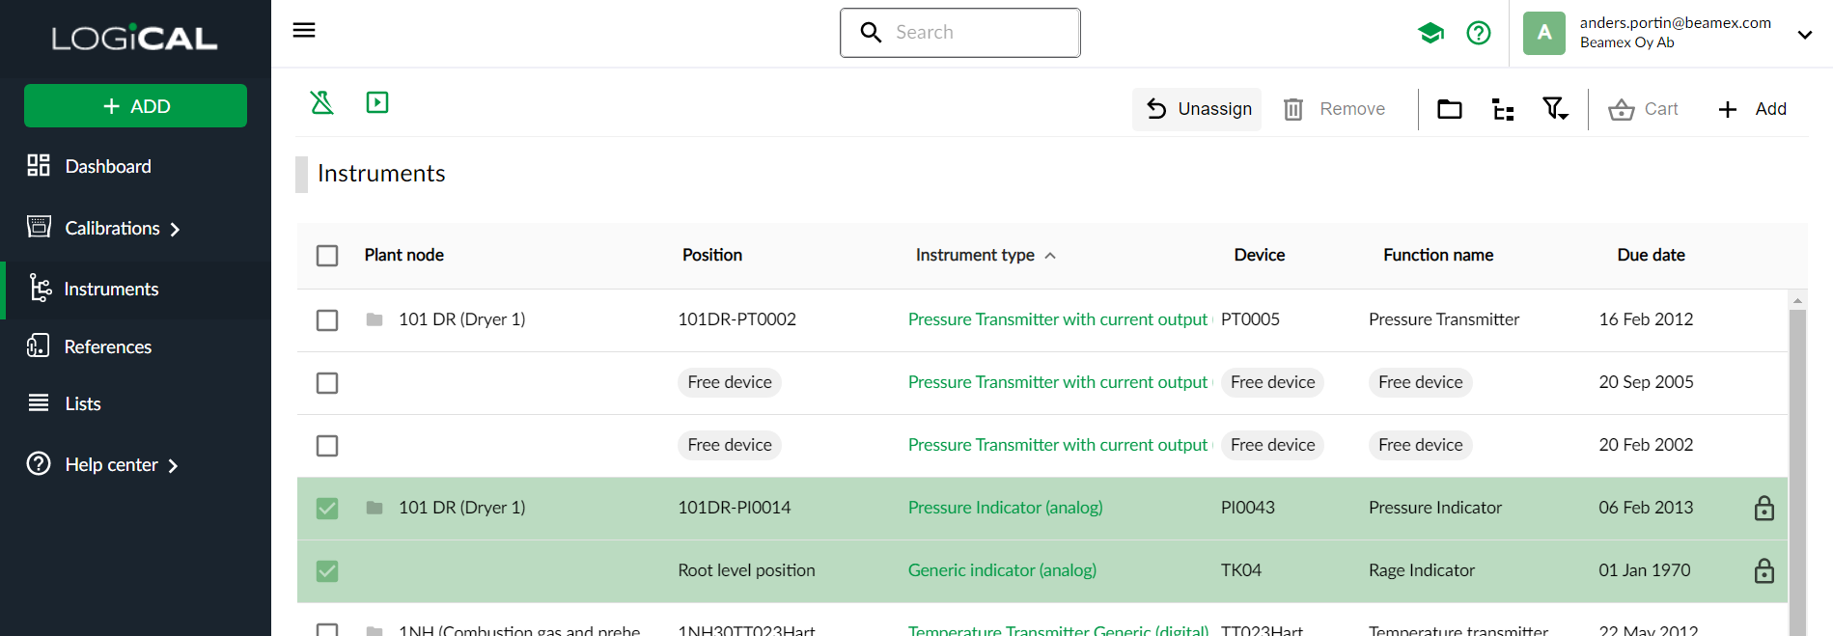
Task: Go to Dashboard in the sidebar
Action: (x=108, y=166)
